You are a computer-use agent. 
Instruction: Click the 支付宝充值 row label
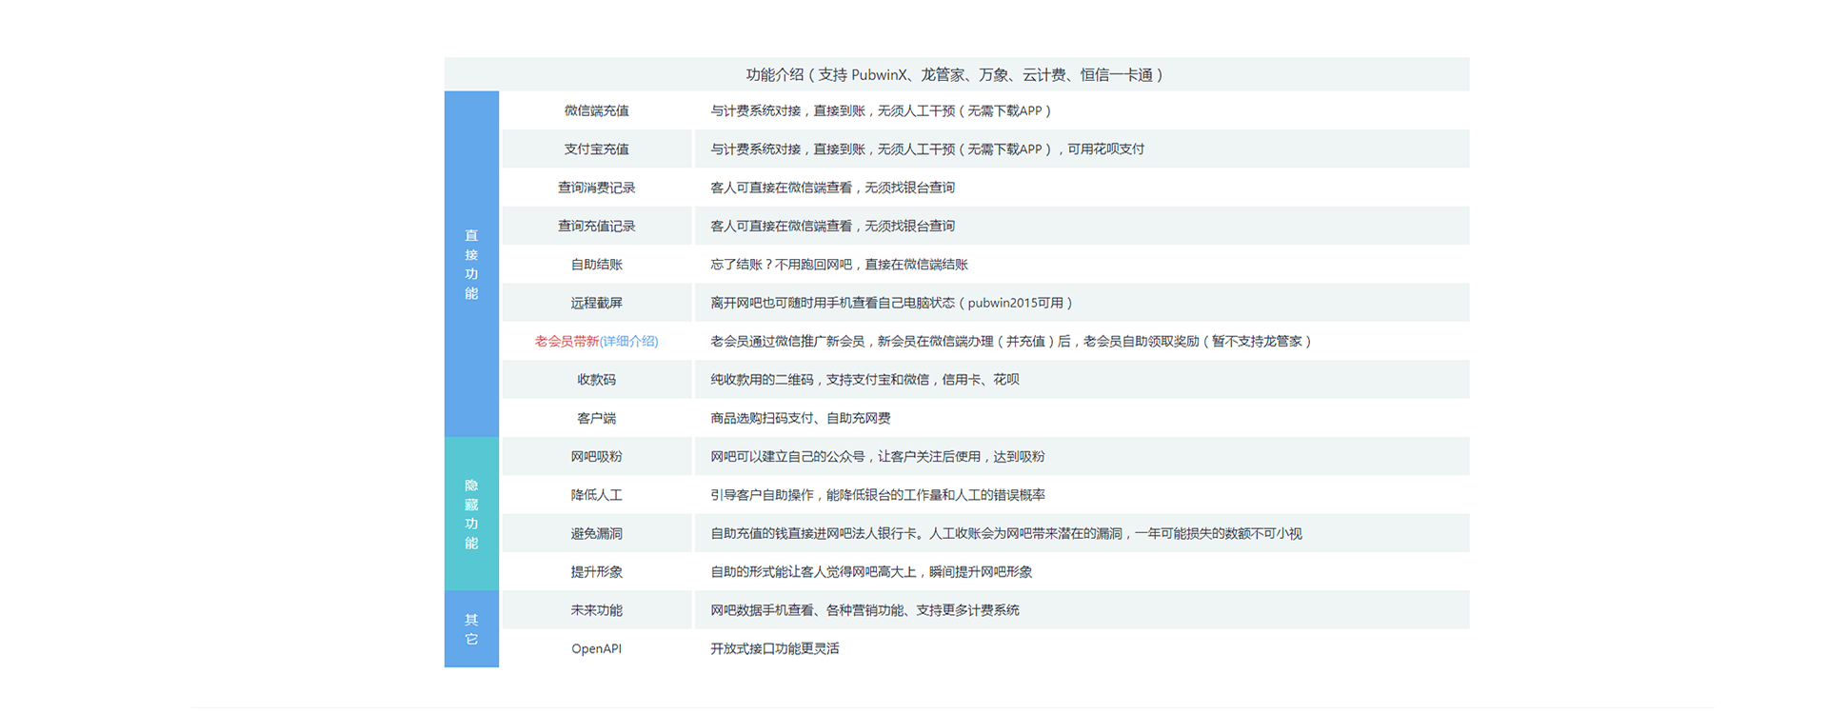coord(597,149)
